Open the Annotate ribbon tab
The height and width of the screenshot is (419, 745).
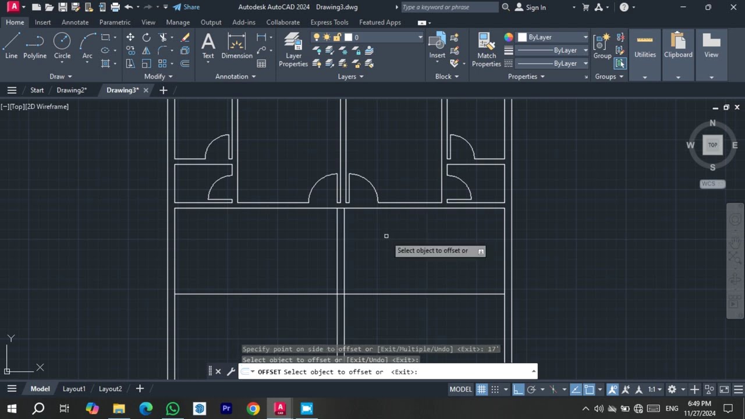75,22
